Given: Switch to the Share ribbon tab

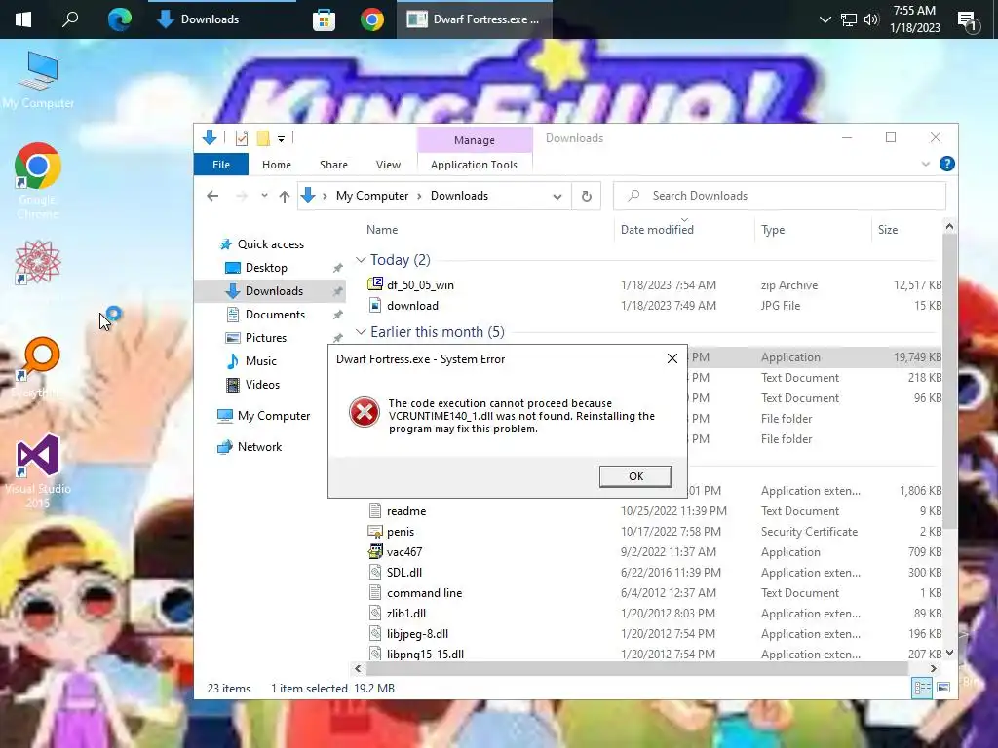Looking at the screenshot, I should 333,165.
